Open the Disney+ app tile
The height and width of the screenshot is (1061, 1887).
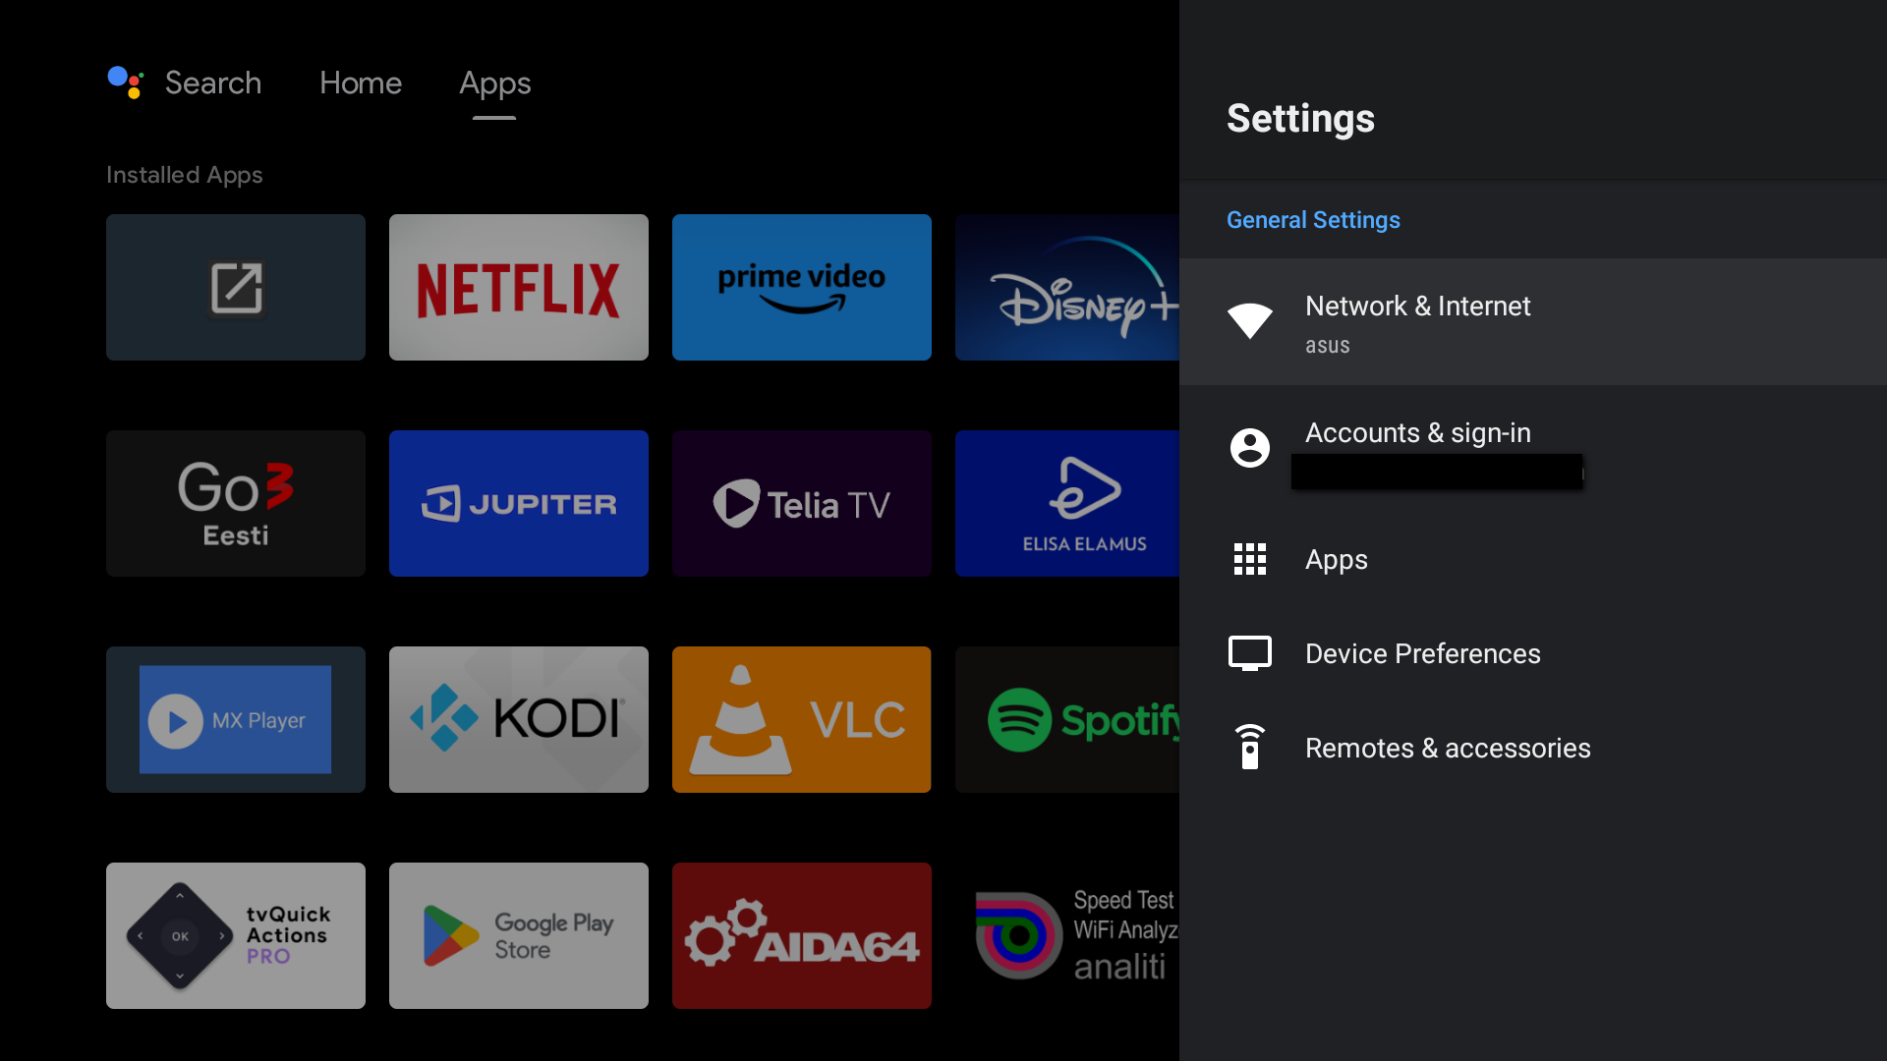[1067, 287]
